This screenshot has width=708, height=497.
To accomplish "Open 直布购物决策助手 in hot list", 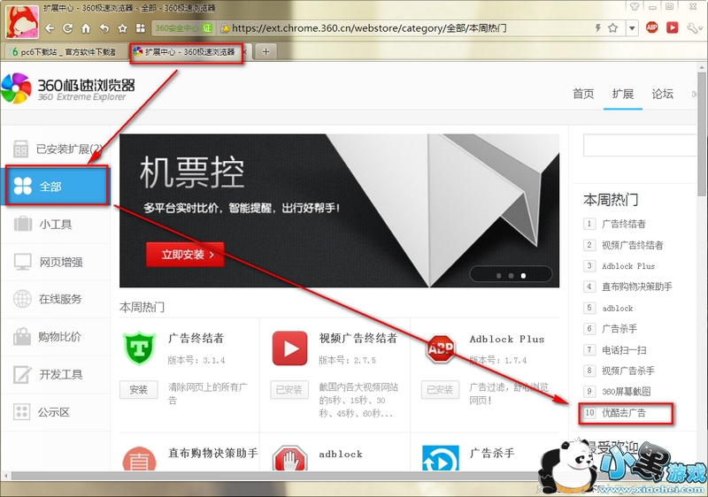I will [636, 287].
